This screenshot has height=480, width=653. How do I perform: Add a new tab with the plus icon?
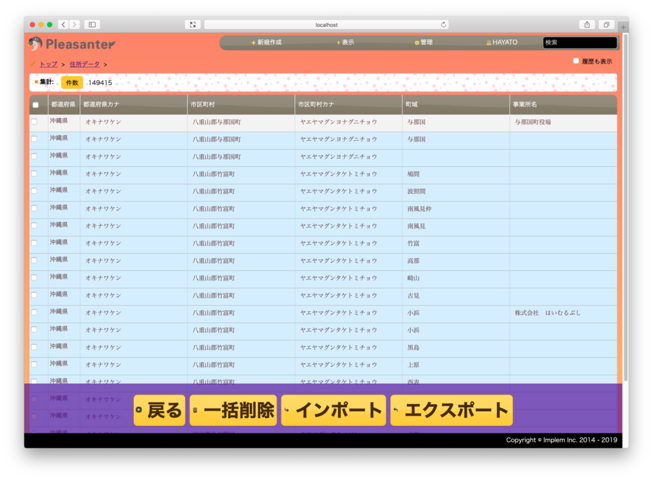tap(624, 27)
